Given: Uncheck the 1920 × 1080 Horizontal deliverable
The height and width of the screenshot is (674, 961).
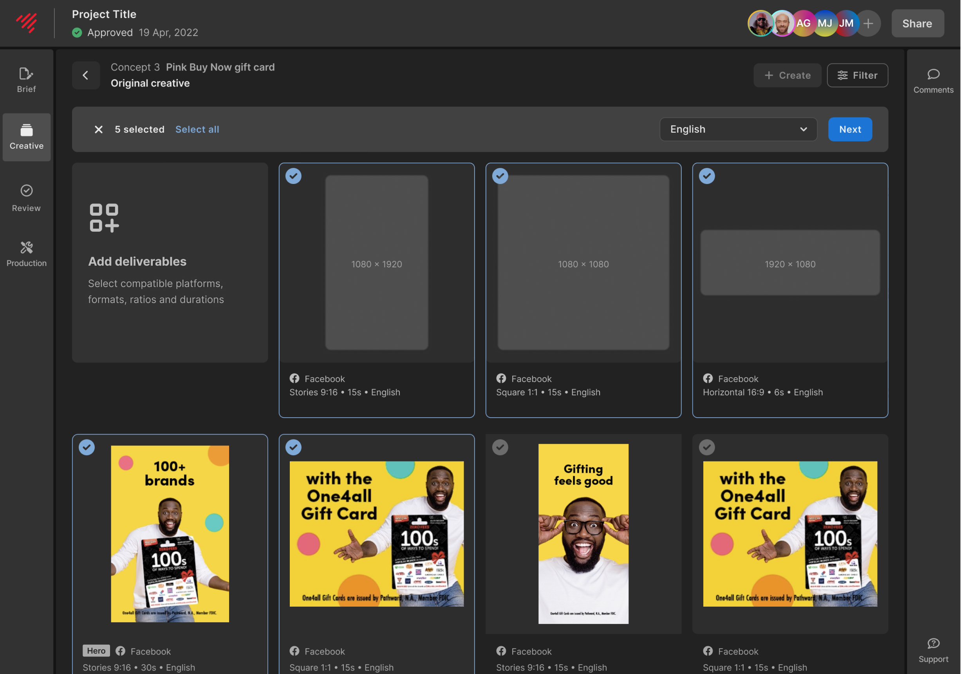Looking at the screenshot, I should click(707, 176).
